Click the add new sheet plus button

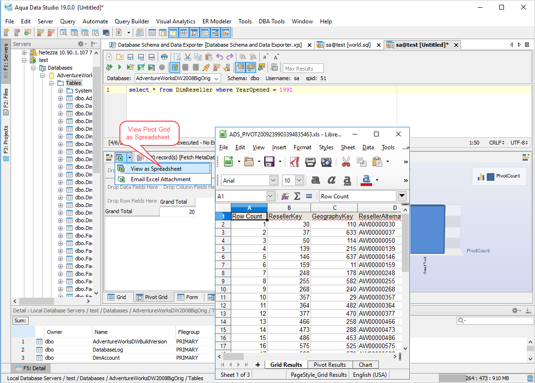tap(257, 365)
